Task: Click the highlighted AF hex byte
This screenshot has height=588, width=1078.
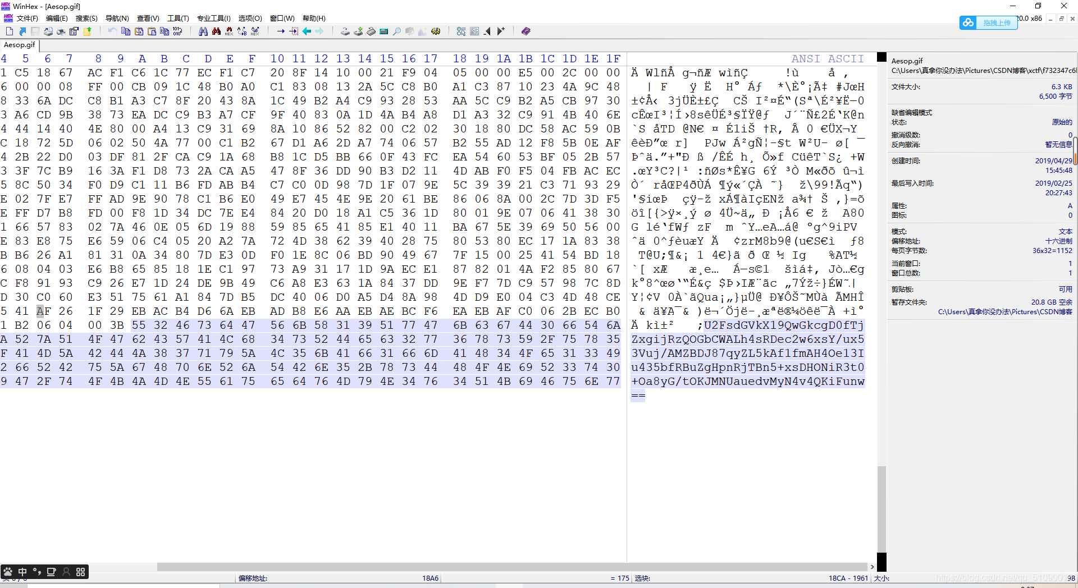Action: (44, 311)
